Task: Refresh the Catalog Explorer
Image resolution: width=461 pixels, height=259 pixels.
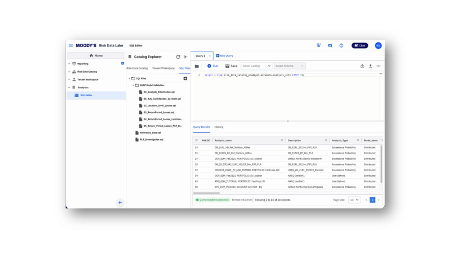Action: click(178, 57)
